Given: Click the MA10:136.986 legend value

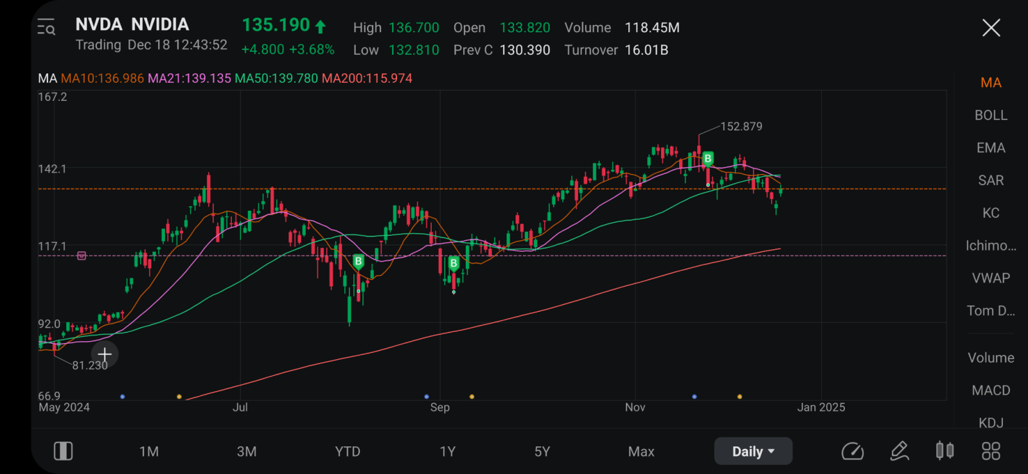Looking at the screenshot, I should pos(102,78).
